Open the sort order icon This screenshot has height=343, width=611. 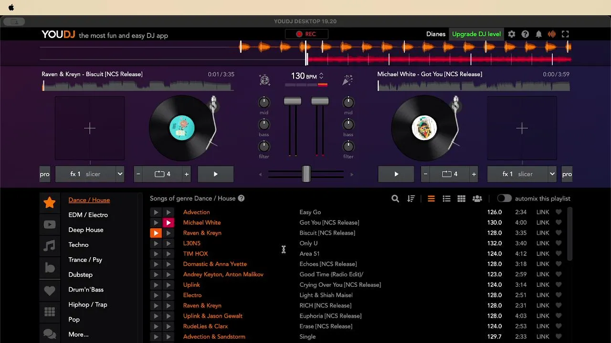coord(411,199)
